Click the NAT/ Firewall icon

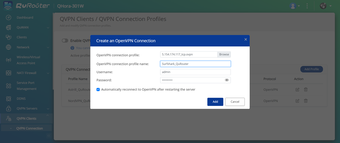pos(8,73)
